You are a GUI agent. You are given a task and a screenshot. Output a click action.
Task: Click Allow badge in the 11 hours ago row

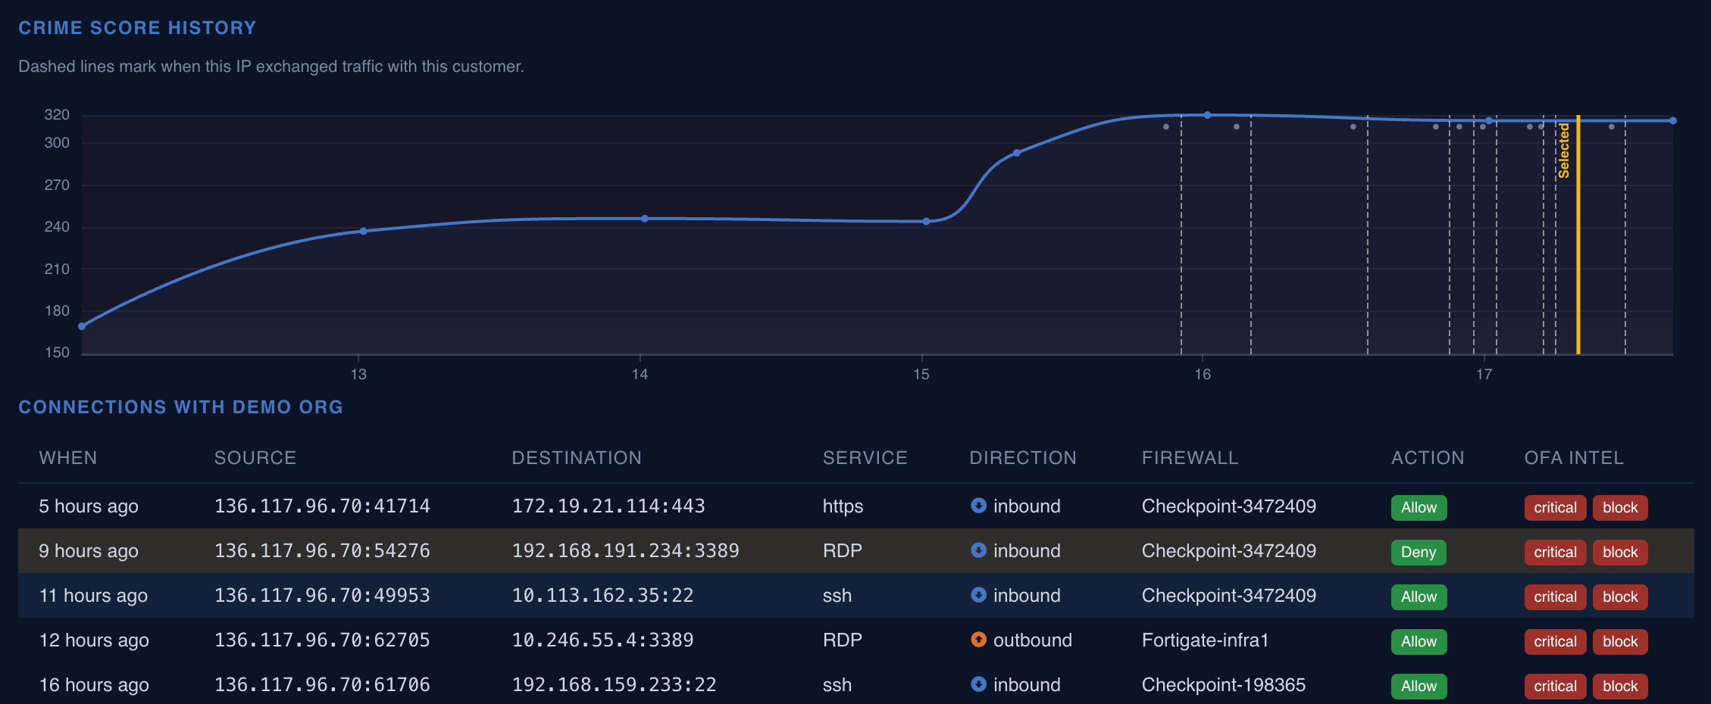coord(1419,597)
